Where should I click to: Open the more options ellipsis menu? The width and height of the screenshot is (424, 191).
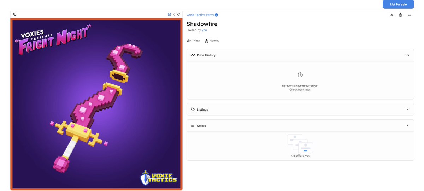410,15
